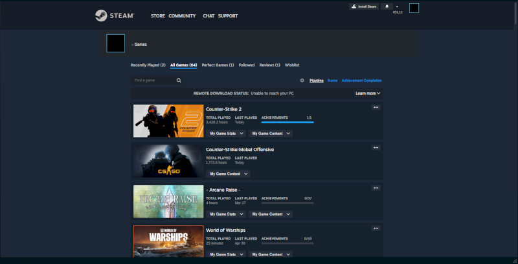Click the Counter-Strike 2 game thumbnail
The width and height of the screenshot is (518, 264).
point(168,121)
